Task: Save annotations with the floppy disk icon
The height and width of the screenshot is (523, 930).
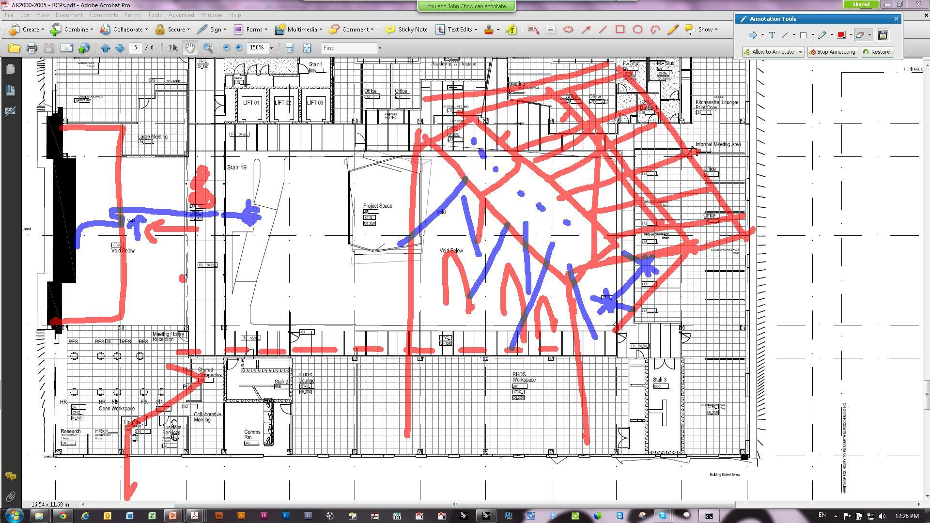Action: 883,35
